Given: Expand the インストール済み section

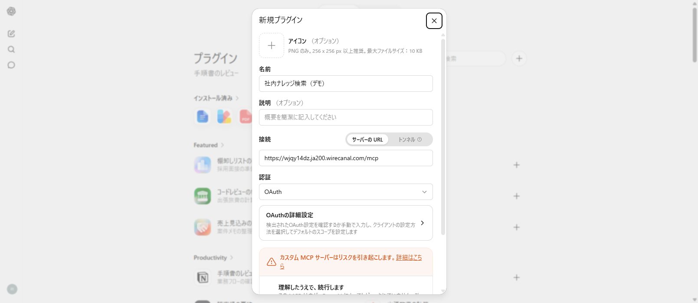Looking at the screenshot, I should 216,98.
